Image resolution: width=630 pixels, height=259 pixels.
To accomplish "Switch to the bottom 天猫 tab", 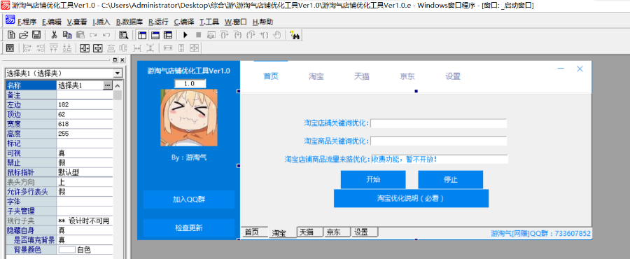I will point(310,232).
